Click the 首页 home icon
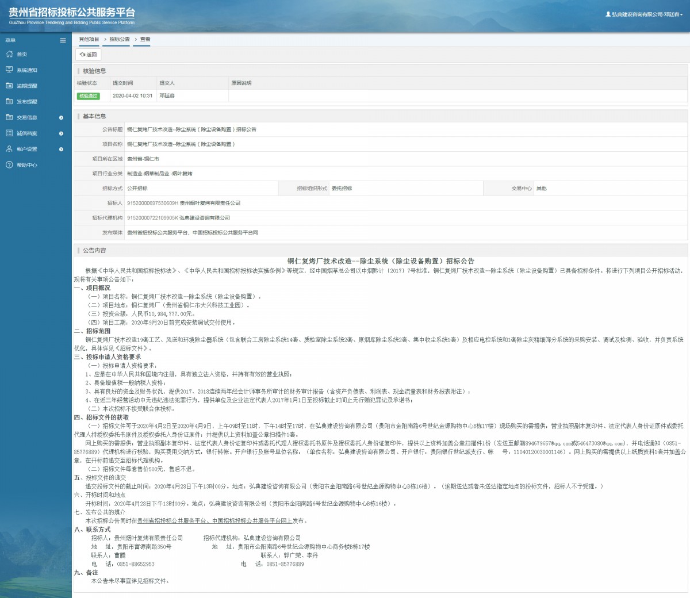The width and height of the screenshot is (690, 598). (9, 54)
